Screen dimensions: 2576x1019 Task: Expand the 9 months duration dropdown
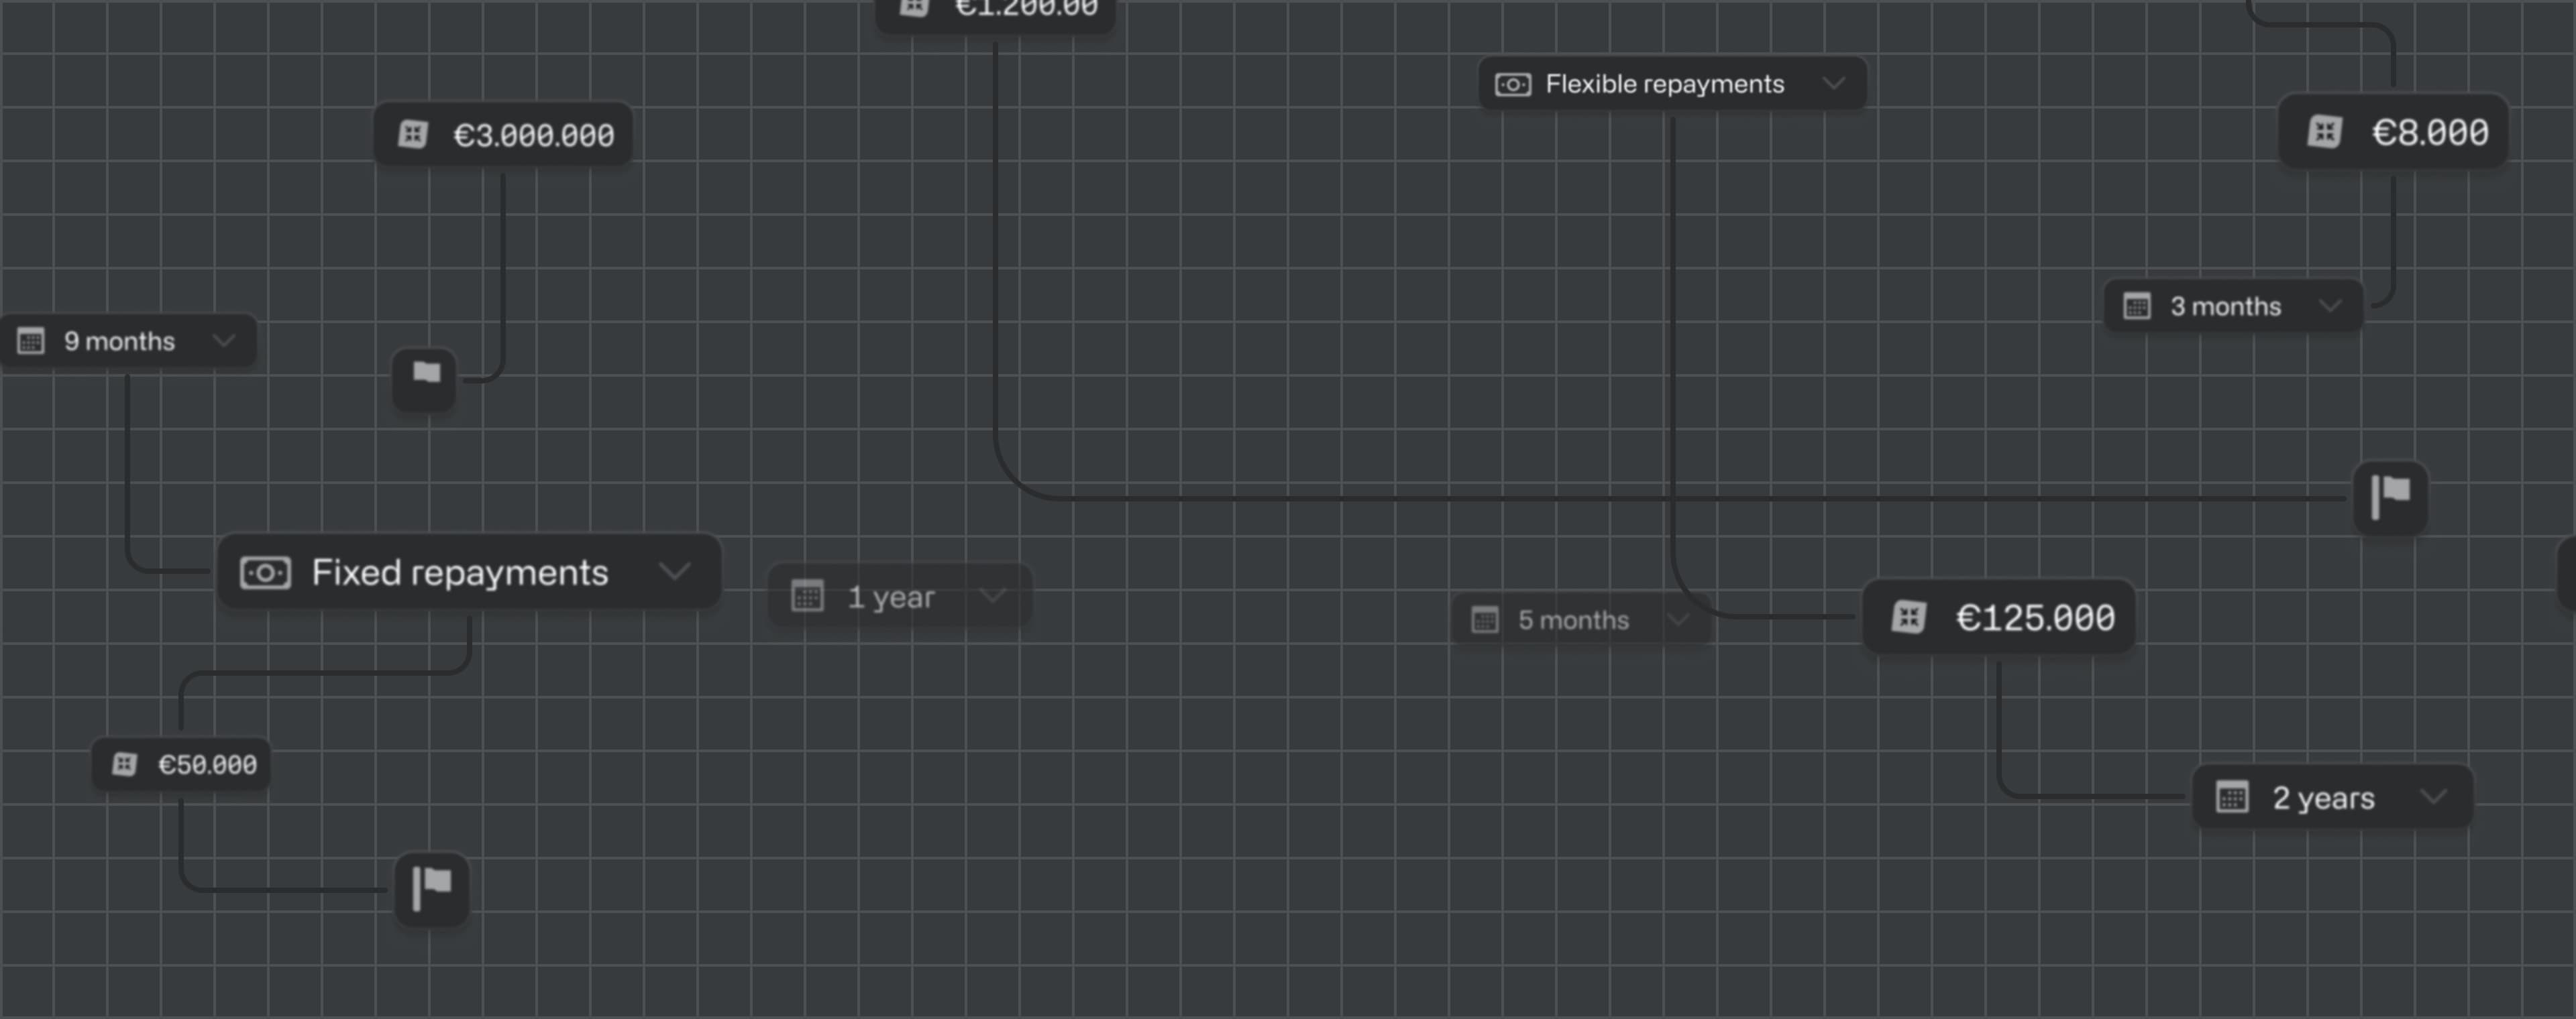click(x=224, y=341)
